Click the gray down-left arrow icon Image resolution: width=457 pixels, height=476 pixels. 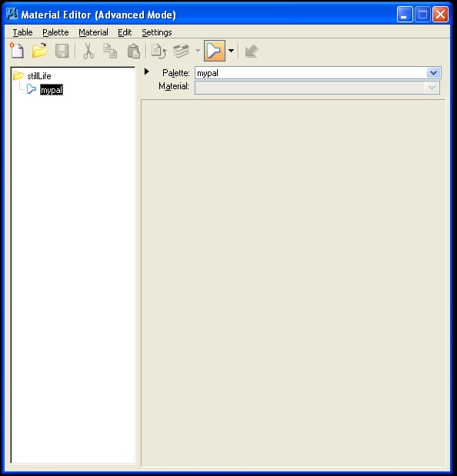point(251,51)
